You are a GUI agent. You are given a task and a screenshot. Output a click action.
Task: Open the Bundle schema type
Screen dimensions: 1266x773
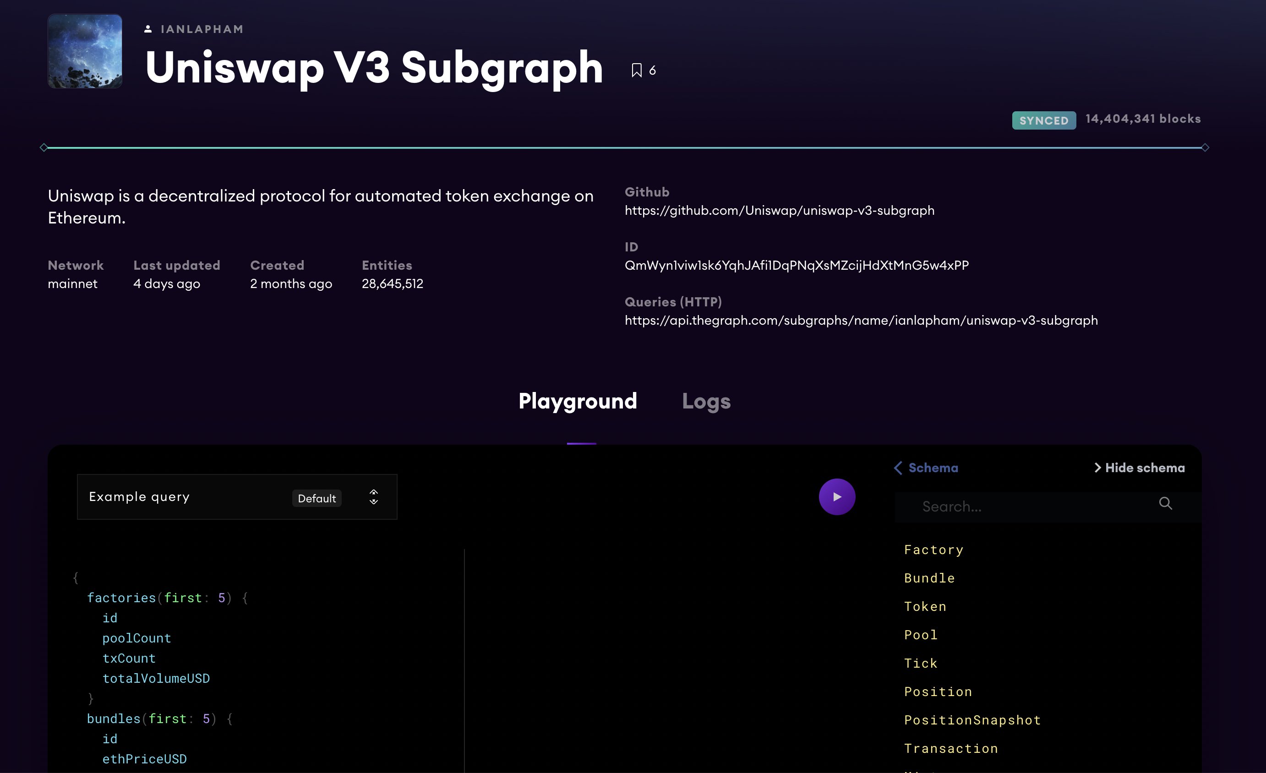click(x=929, y=578)
